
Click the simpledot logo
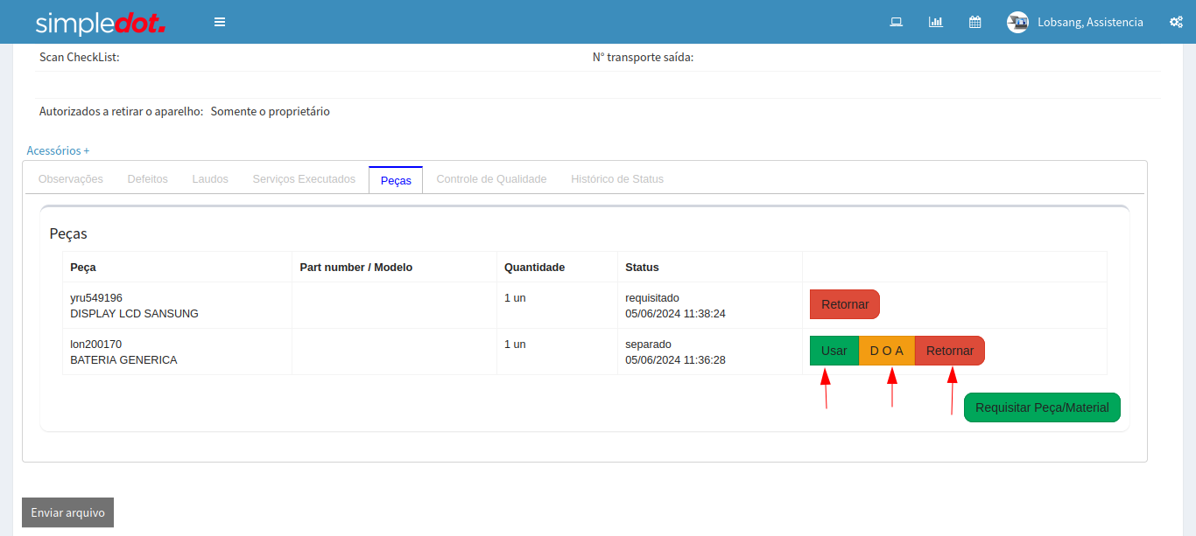point(100,23)
